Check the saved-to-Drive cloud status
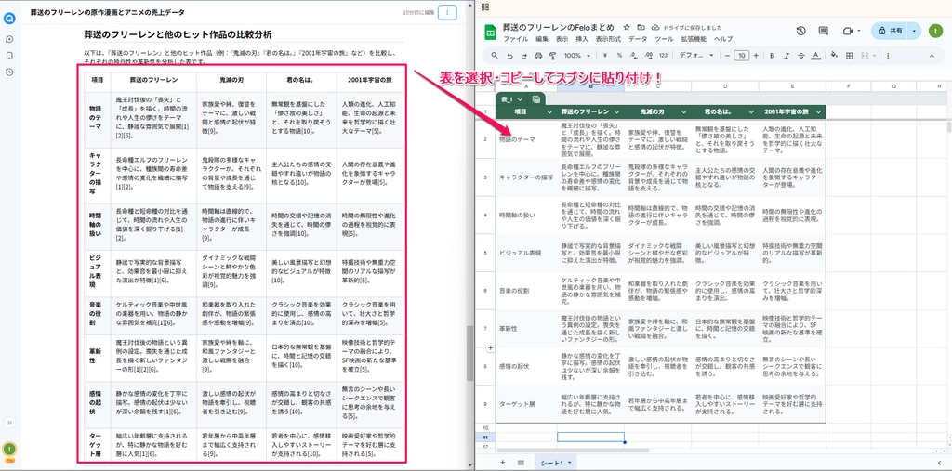The height and width of the screenshot is (471, 952). click(655, 27)
